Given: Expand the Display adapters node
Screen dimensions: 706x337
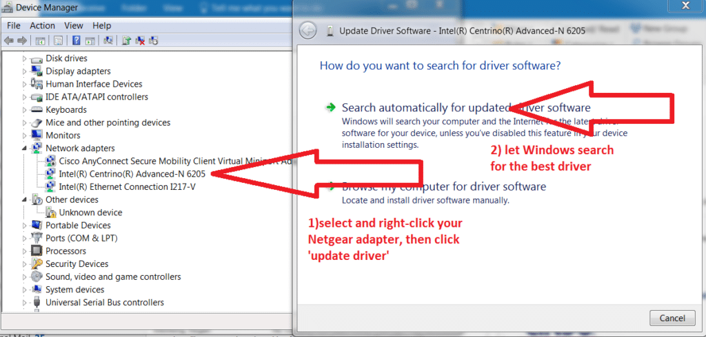Looking at the screenshot, I should [x=25, y=71].
